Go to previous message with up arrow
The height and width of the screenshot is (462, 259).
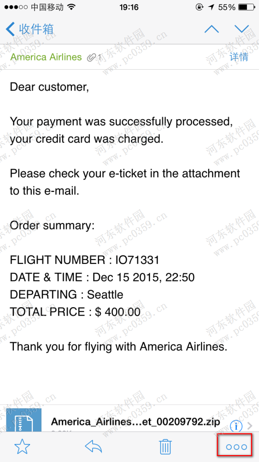pos(212,29)
